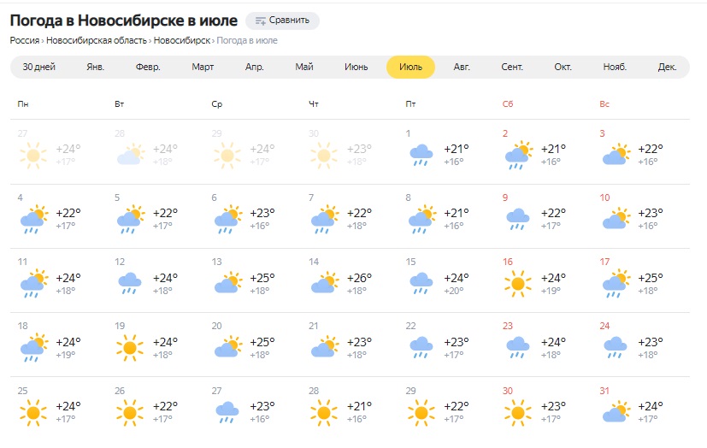Image resolution: width=707 pixels, height=448 pixels.
Task: Click the rain cloud icon for July 27
Action: (x=227, y=413)
